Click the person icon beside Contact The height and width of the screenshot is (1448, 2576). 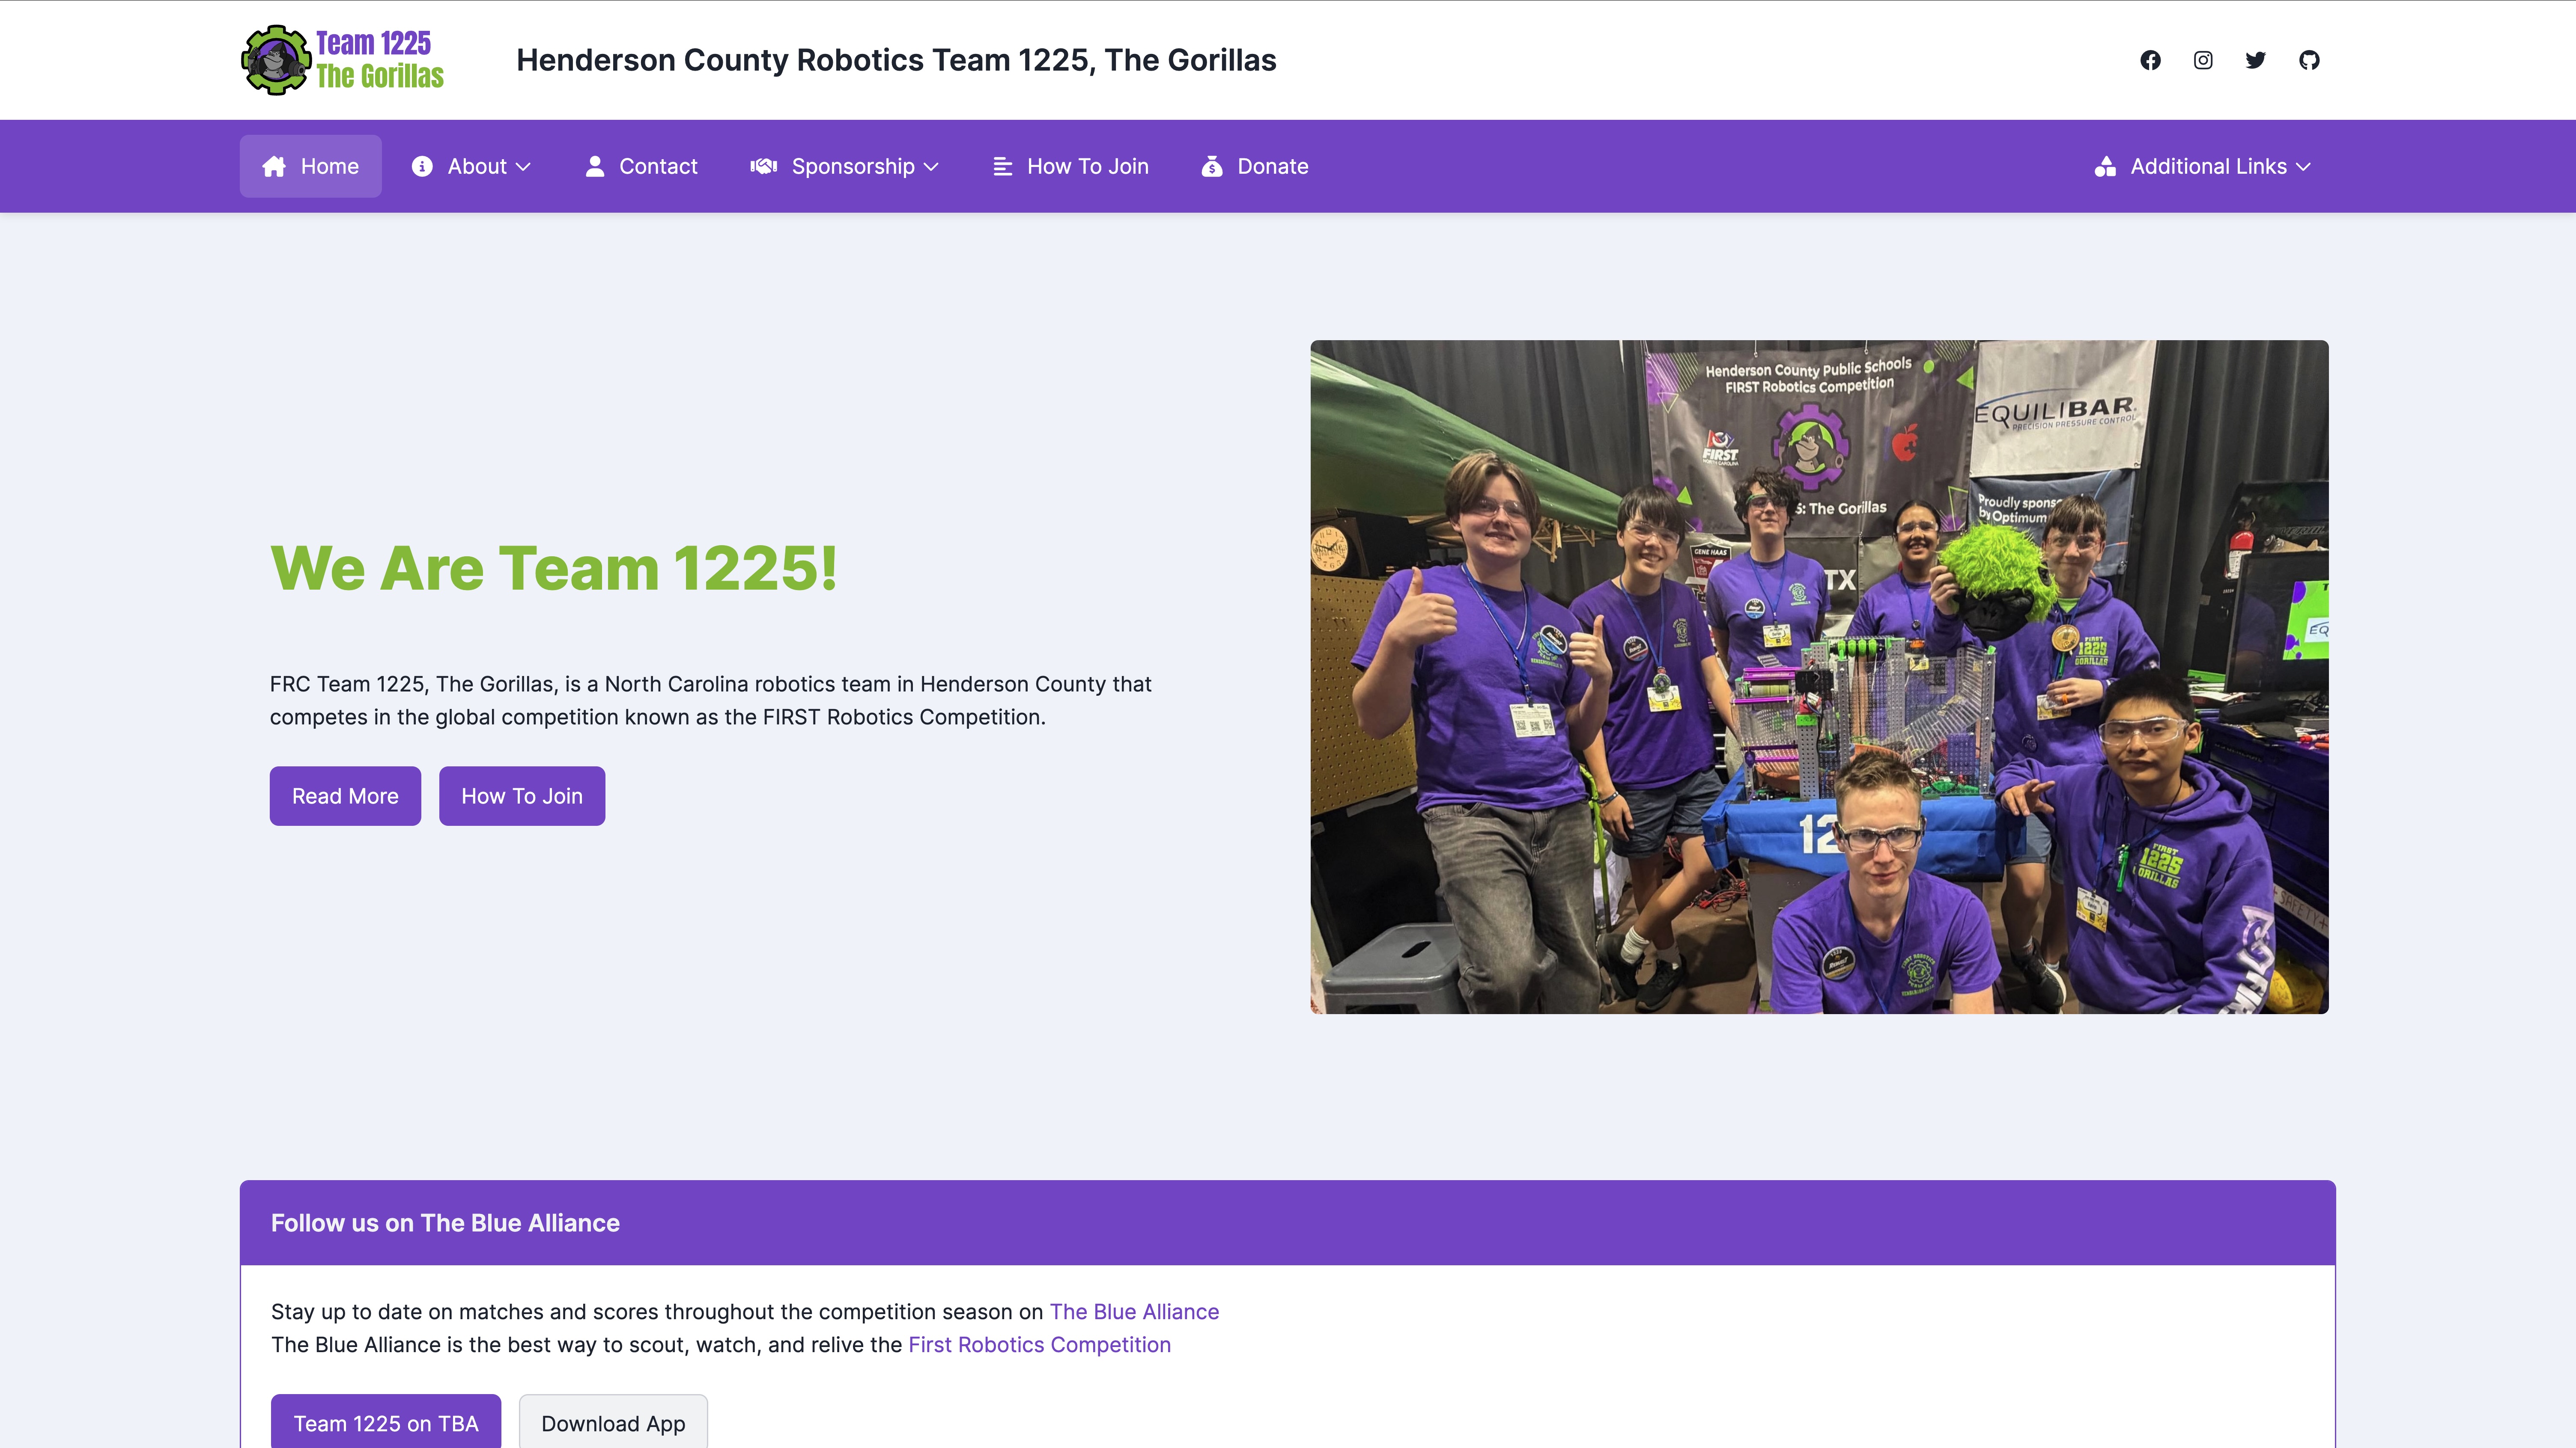pyautogui.click(x=595, y=166)
